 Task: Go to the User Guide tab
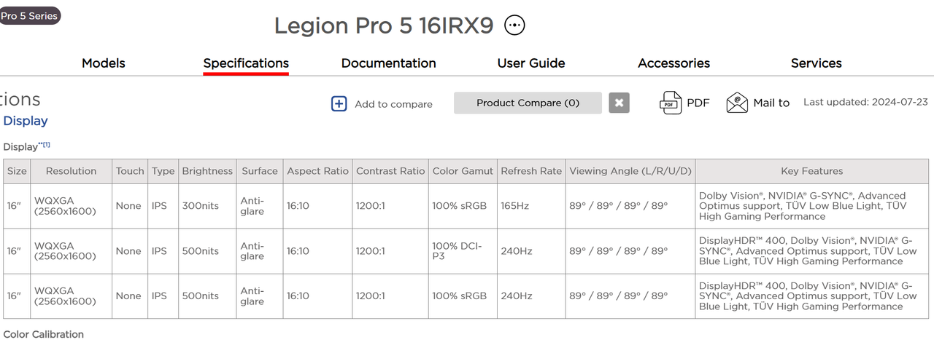pyautogui.click(x=531, y=63)
